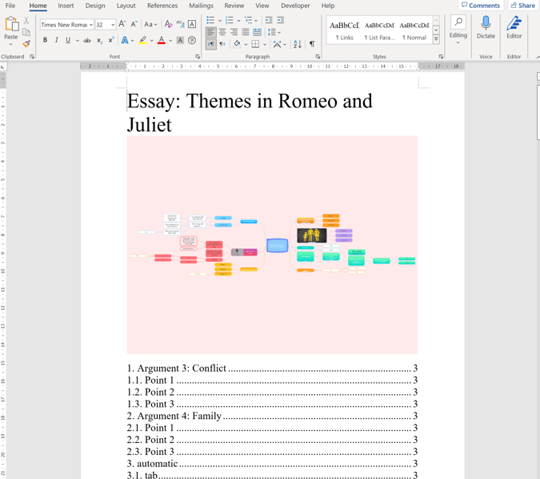Toggle Bold formatting
The image size is (540, 479).
click(45, 40)
